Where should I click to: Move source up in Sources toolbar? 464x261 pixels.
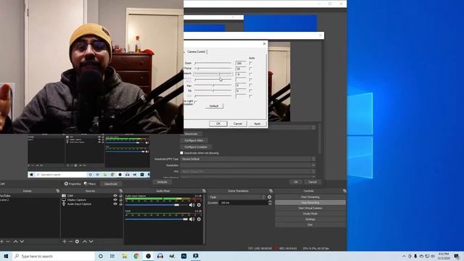pyautogui.click(x=85, y=241)
